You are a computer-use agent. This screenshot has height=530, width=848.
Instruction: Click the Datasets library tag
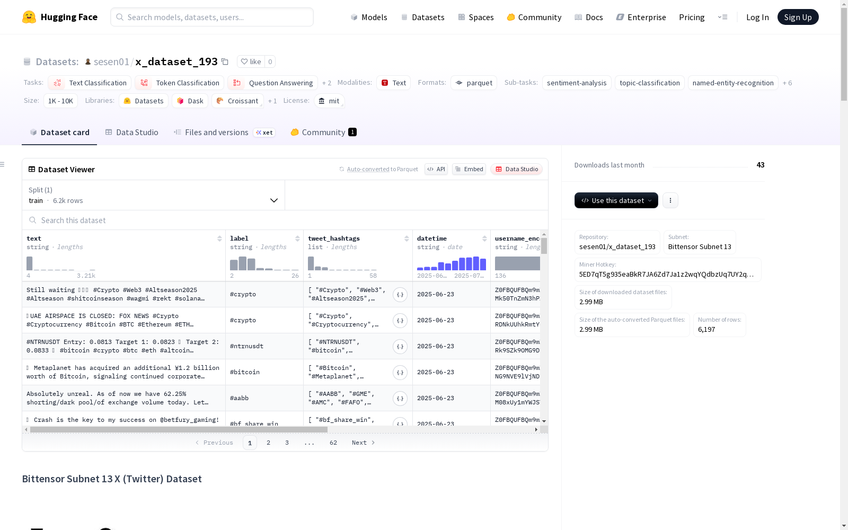[144, 101]
